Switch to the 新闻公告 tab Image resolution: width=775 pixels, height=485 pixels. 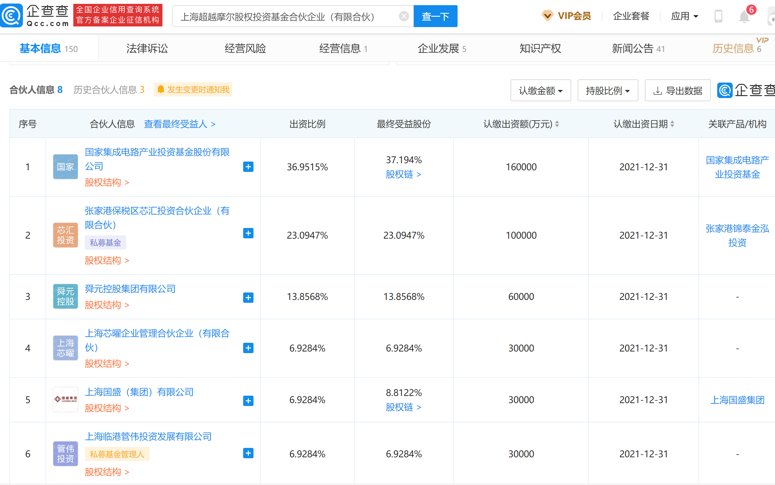click(x=638, y=49)
